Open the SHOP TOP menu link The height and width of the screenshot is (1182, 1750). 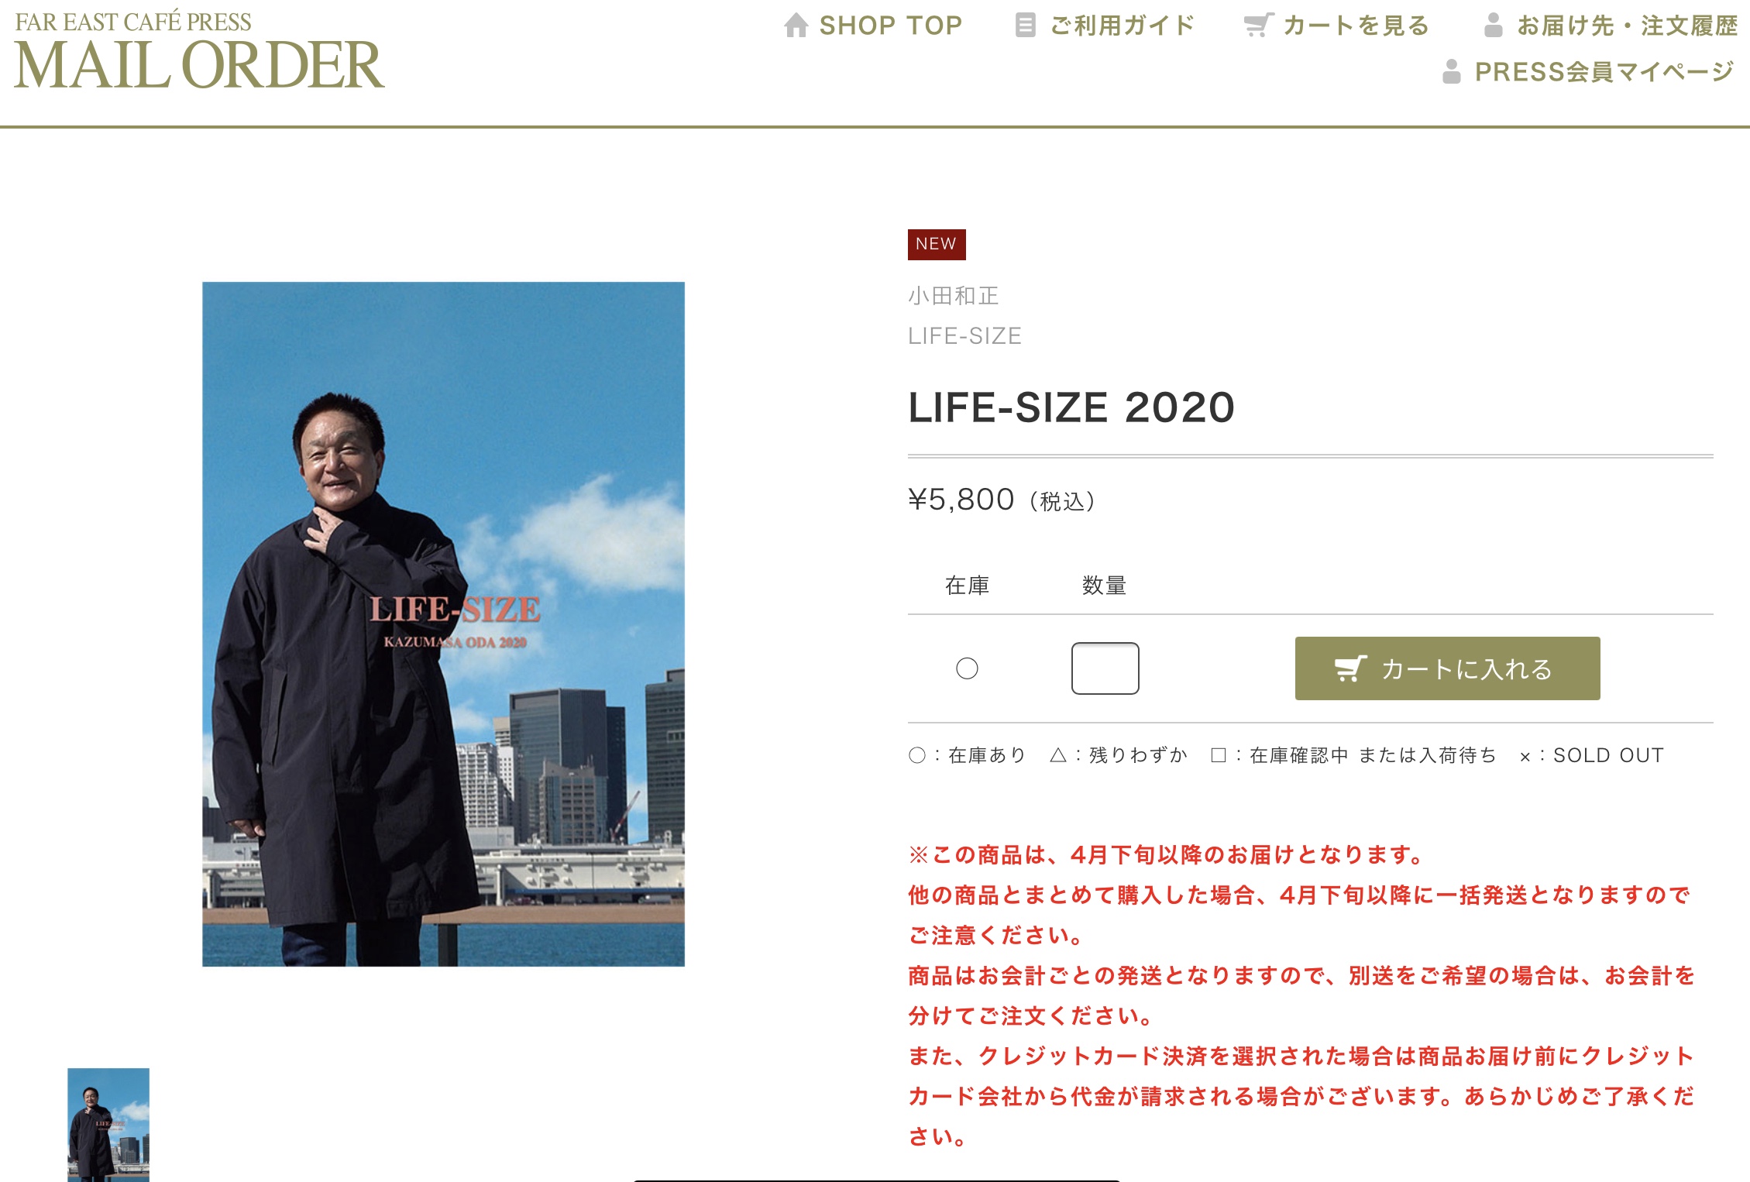point(872,26)
